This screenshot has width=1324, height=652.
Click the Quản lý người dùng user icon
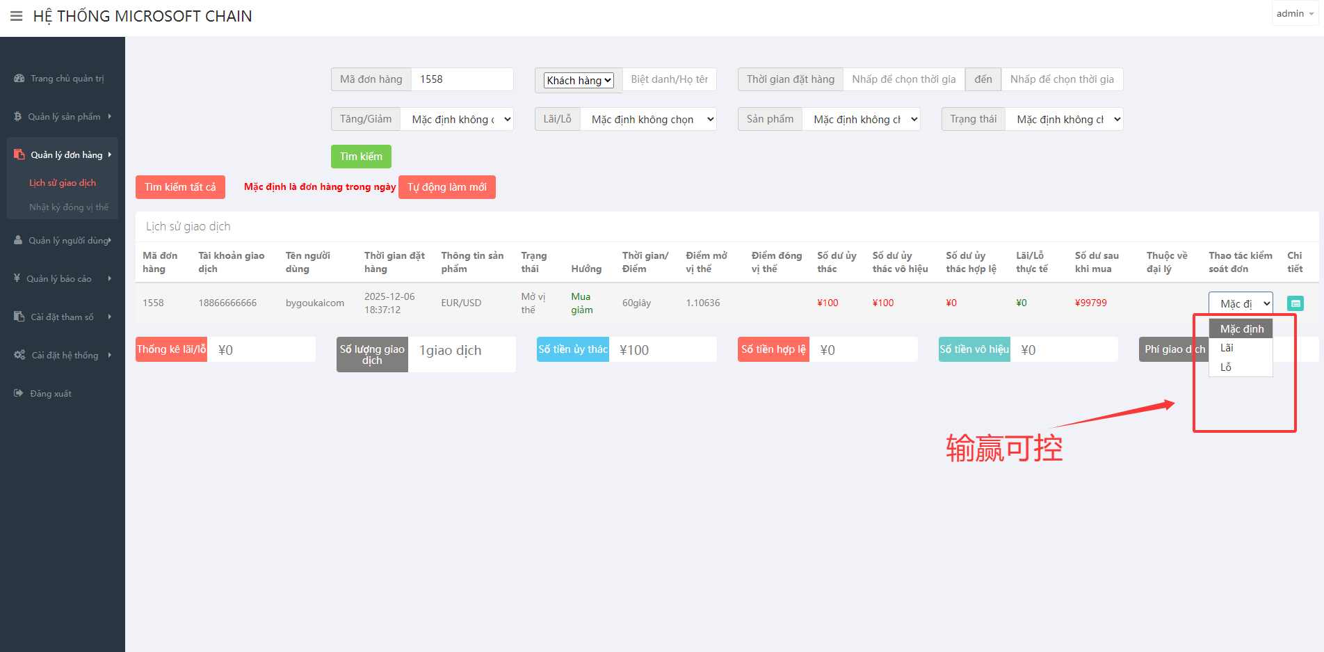click(x=18, y=241)
